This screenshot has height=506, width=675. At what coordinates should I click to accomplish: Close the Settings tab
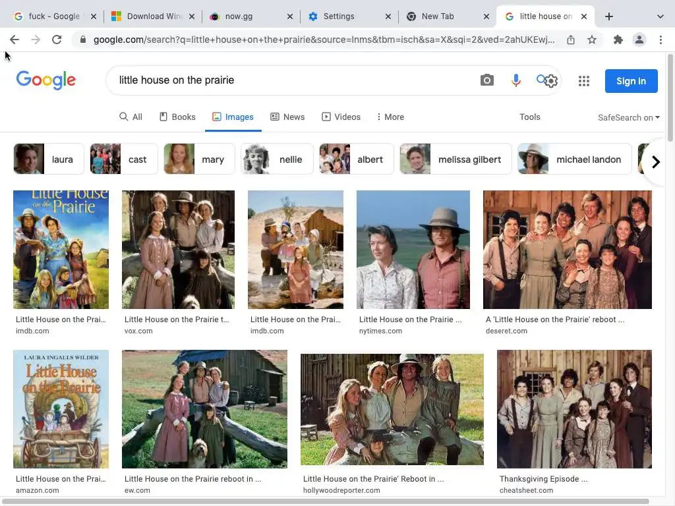[x=388, y=16]
